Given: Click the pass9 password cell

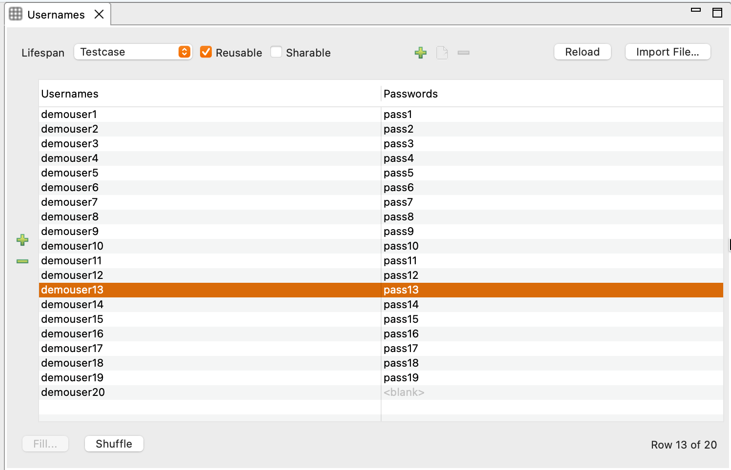Looking at the screenshot, I should 552,232.
